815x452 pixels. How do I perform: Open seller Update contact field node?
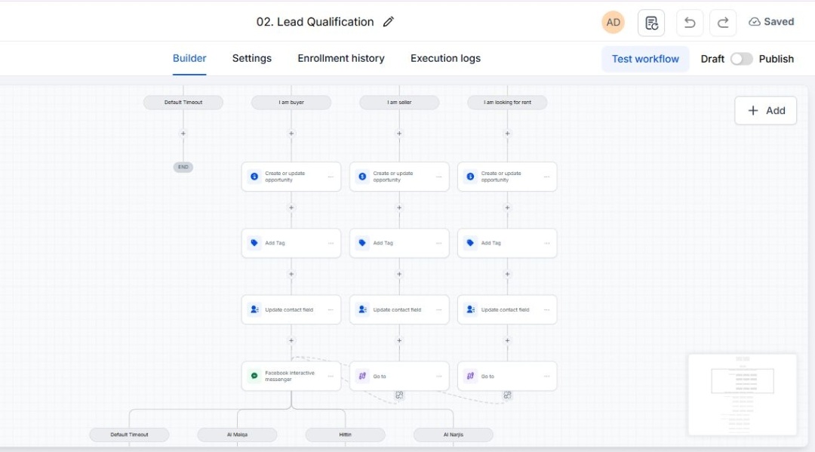point(399,309)
